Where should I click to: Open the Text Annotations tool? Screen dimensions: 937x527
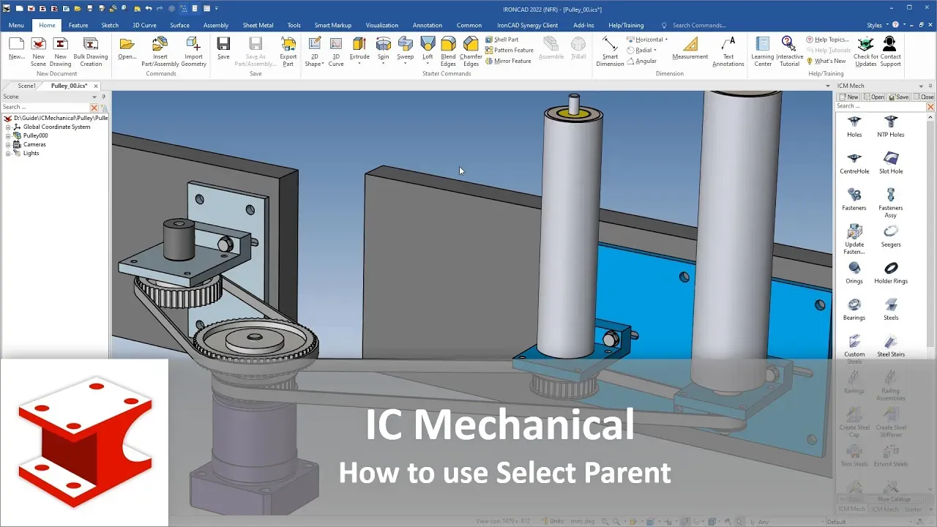click(x=728, y=51)
